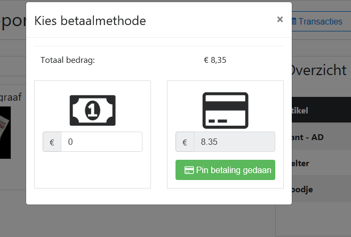The image size is (351, 237).
Task: Click the Overzicht heading behind the dialog
Action: 319,70
